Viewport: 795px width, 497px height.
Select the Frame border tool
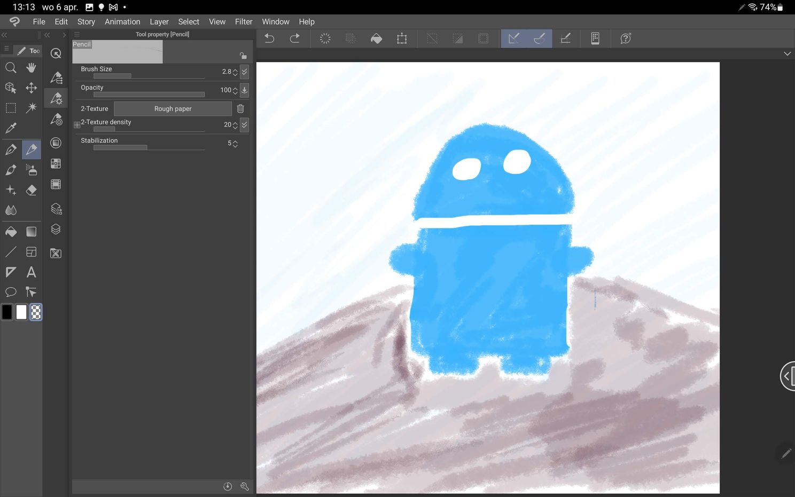click(x=32, y=252)
